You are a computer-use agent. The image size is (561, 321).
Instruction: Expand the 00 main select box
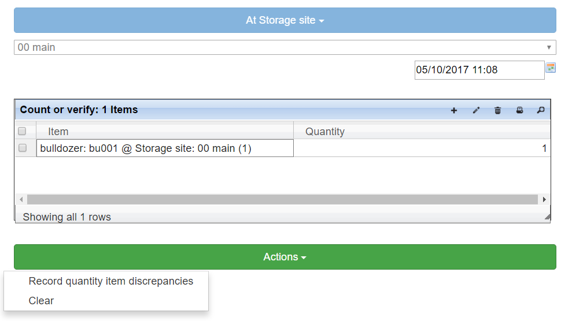(x=285, y=47)
